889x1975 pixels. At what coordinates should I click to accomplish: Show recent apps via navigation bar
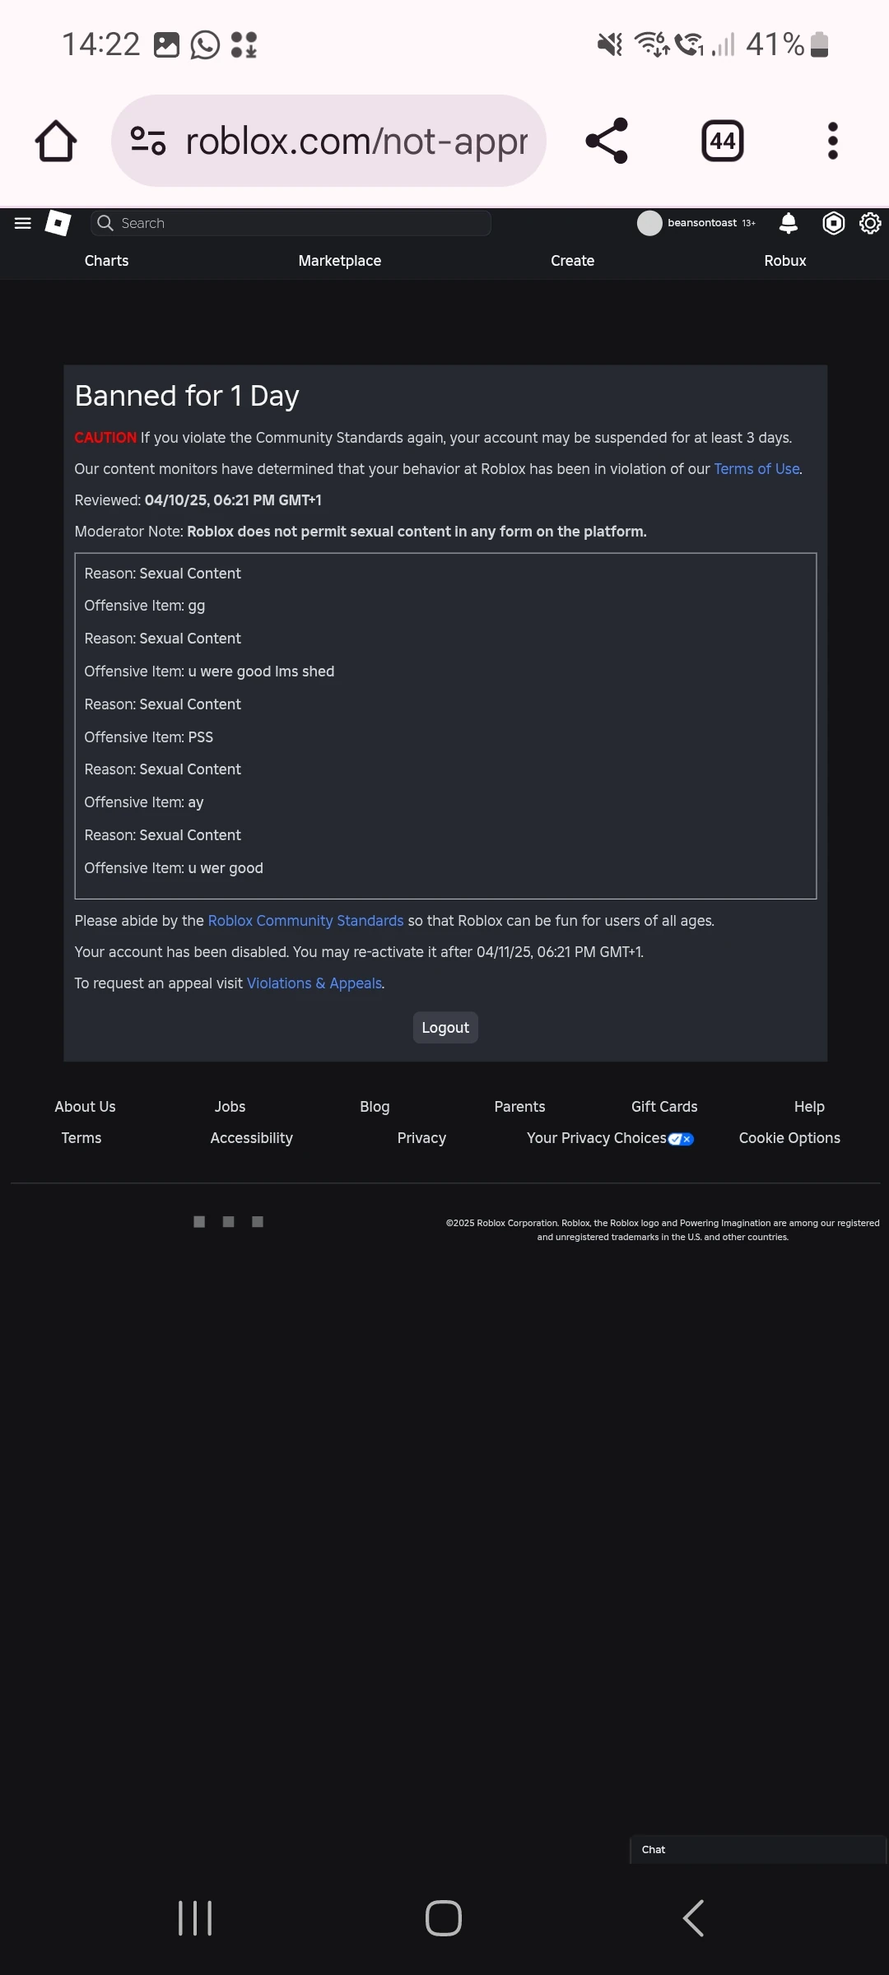pos(195,1917)
